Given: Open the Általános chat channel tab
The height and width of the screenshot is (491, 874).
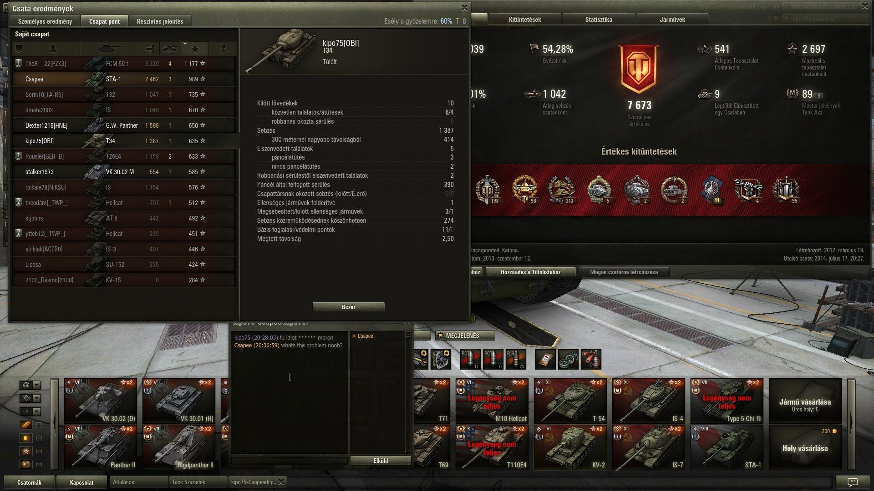Looking at the screenshot, I should pyautogui.click(x=139, y=482).
